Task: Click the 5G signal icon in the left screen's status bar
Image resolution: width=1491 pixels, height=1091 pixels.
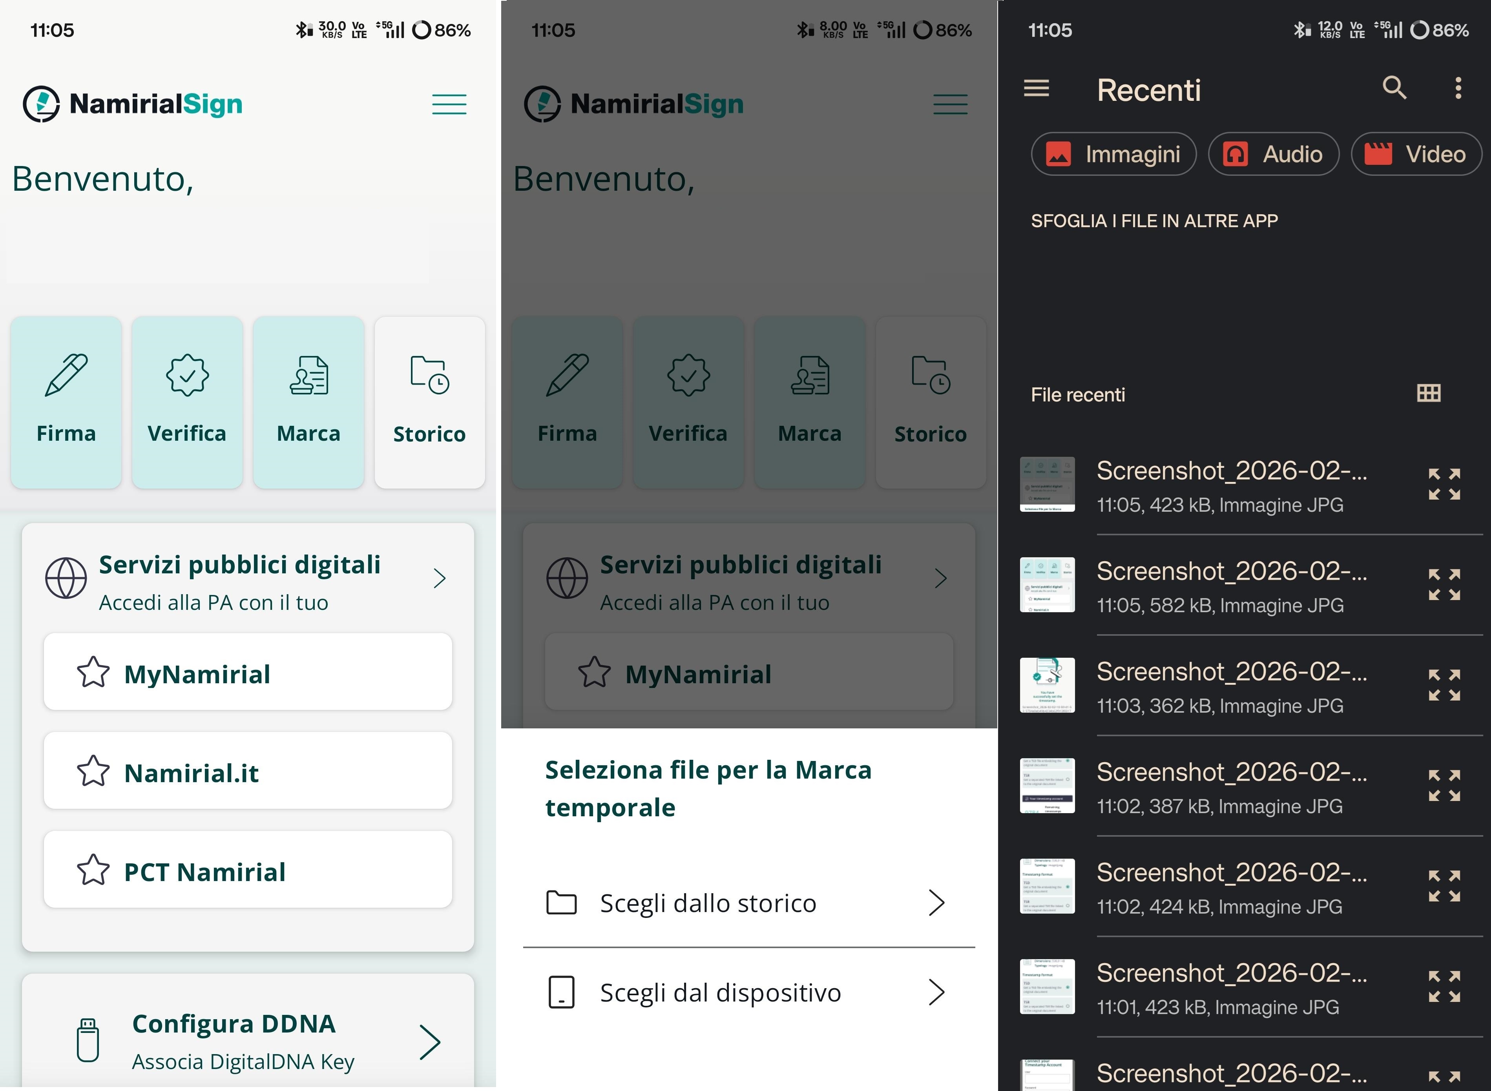Action: [390, 29]
